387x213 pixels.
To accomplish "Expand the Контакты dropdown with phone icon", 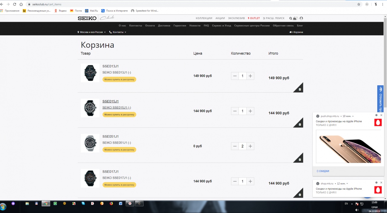I will point(118,32).
